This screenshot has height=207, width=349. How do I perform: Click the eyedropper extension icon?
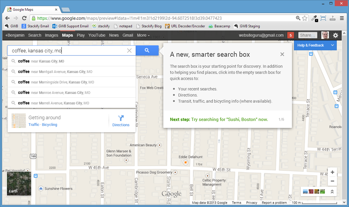coord(314,18)
